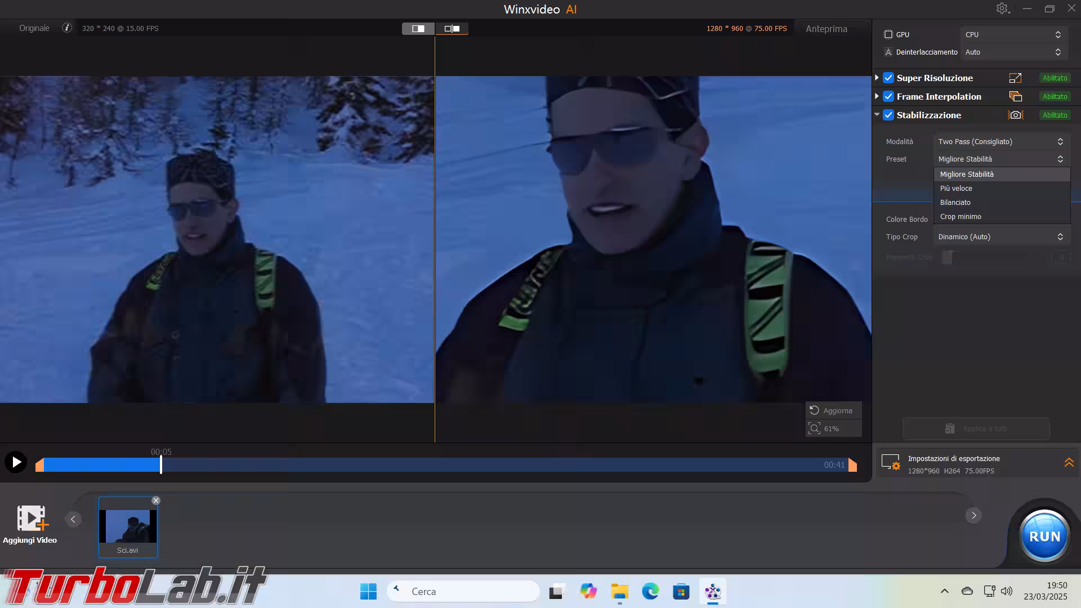The width and height of the screenshot is (1081, 608).
Task: Click the Aggiungi Video icon
Action: click(30, 518)
